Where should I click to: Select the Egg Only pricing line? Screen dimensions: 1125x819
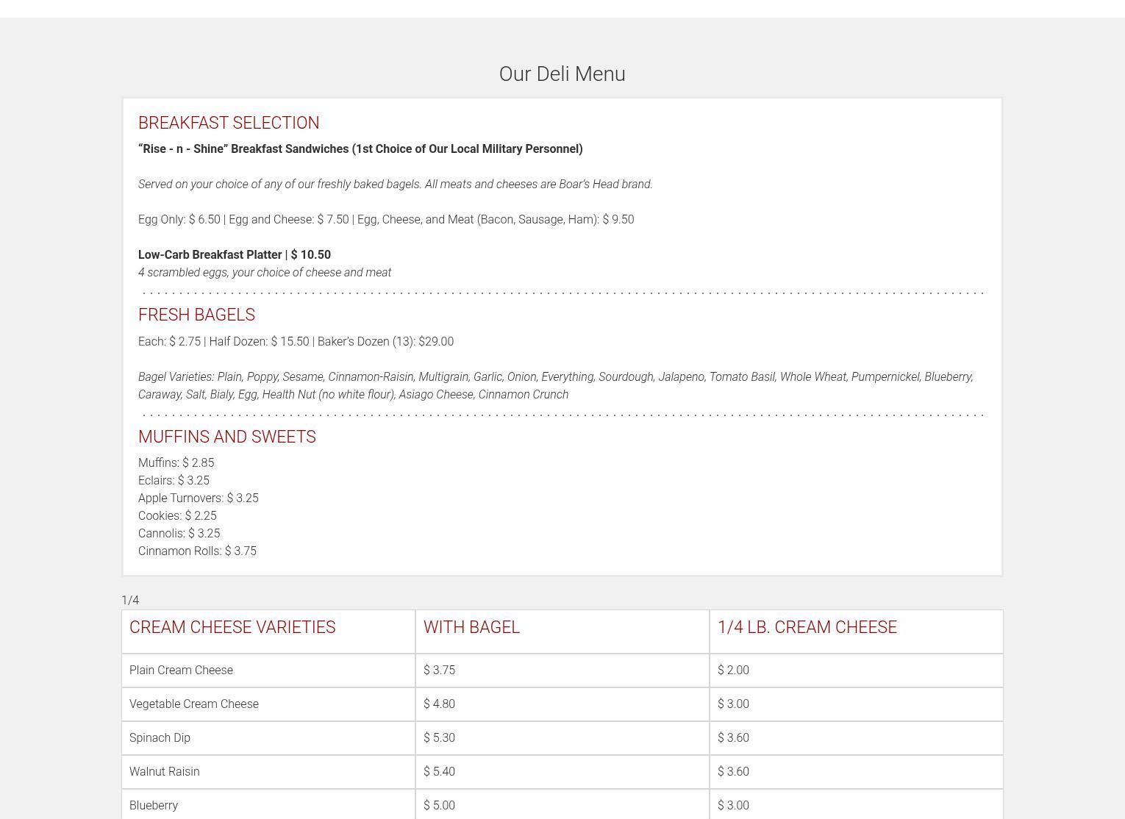[x=385, y=220]
